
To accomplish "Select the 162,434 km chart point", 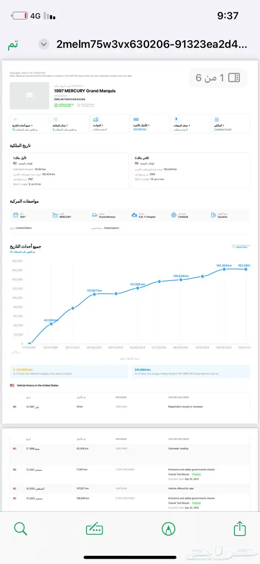I will [224, 269].
